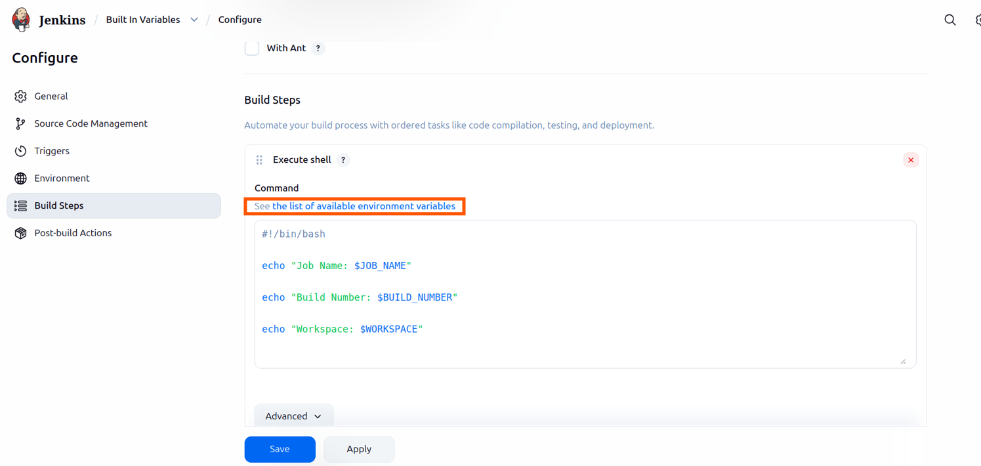981x466 pixels.
Task: Open the Execute shell help icon
Action: (343, 159)
